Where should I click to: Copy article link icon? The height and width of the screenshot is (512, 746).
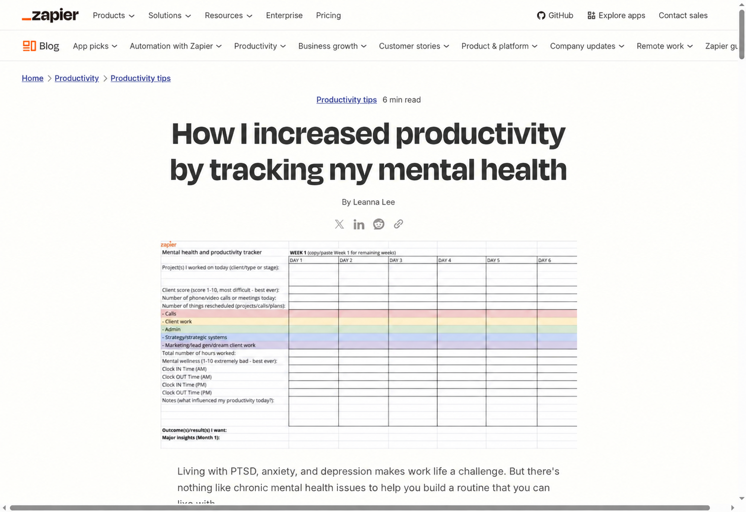point(398,224)
